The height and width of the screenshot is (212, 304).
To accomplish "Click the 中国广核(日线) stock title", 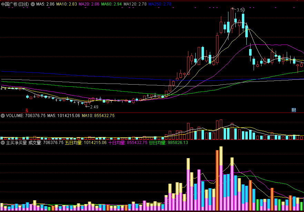I will click(x=15, y=4).
